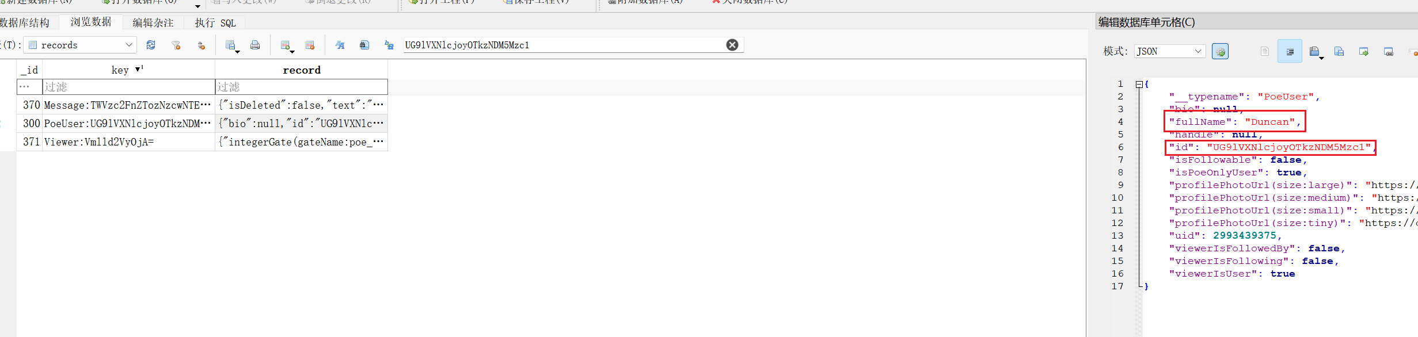This screenshot has width=1418, height=337.
Task: Open the records table dropdown
Action: tap(81, 45)
